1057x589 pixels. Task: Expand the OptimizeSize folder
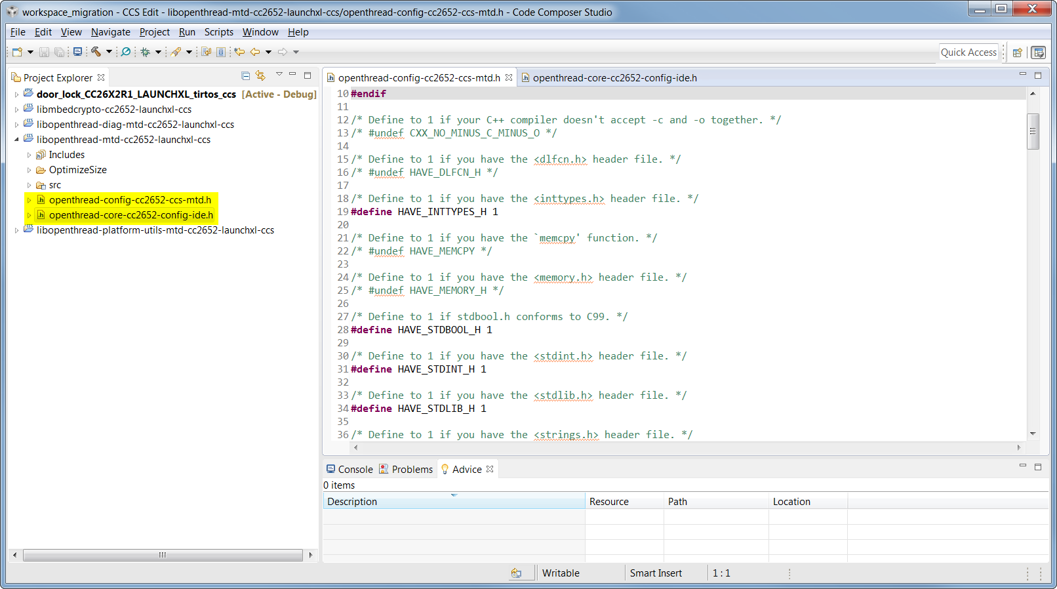[x=29, y=170]
